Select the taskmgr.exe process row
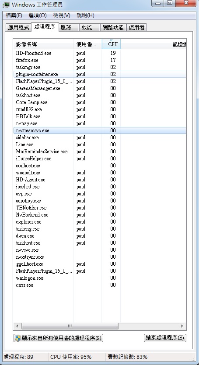Image resolution: width=199 pixels, height=365 pixels. point(100,67)
